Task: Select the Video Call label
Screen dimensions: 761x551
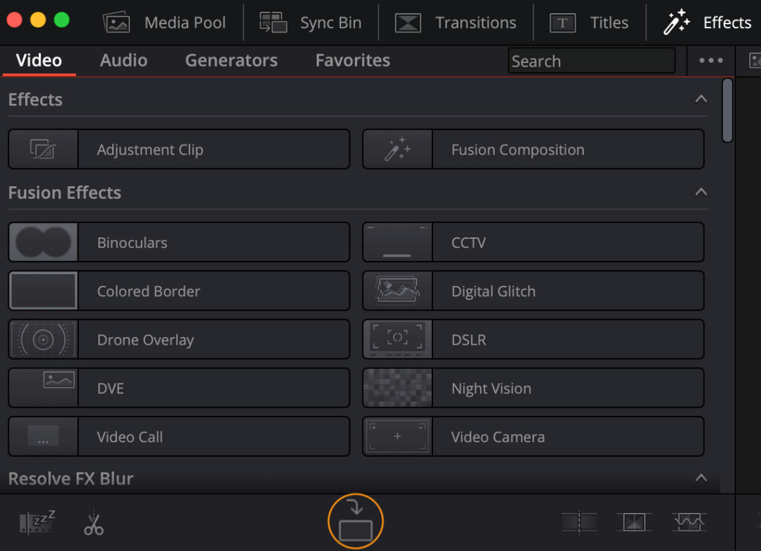Action: tap(129, 437)
